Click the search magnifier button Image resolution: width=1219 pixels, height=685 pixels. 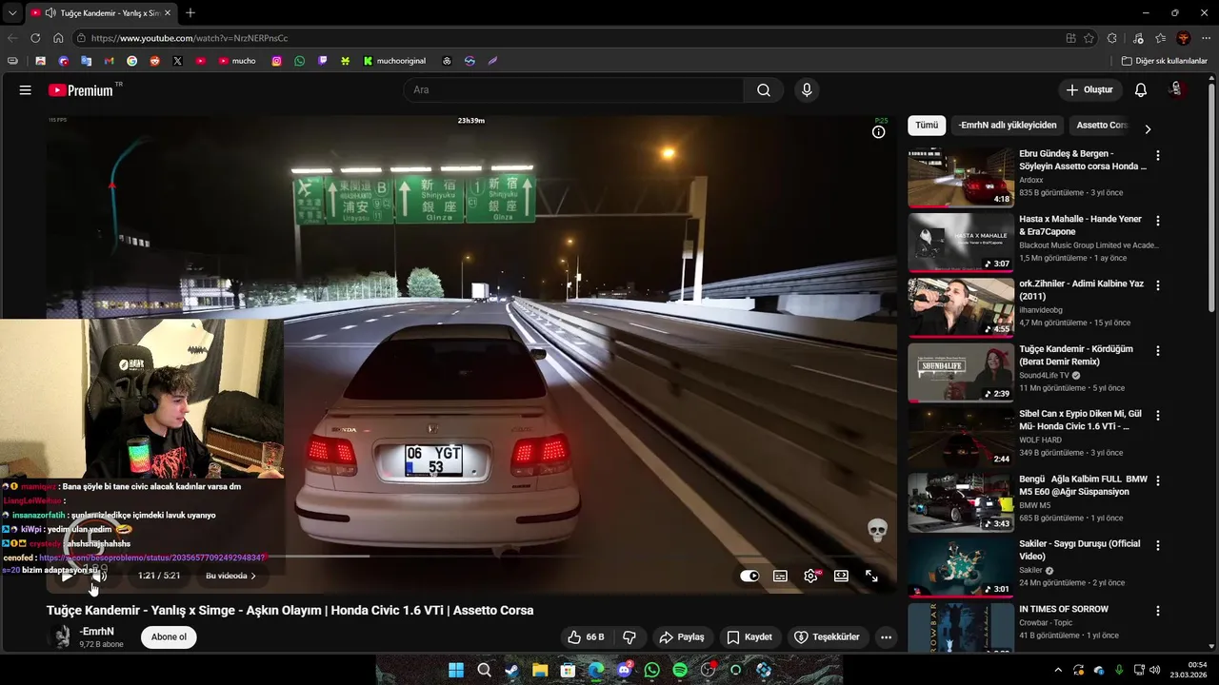click(764, 90)
